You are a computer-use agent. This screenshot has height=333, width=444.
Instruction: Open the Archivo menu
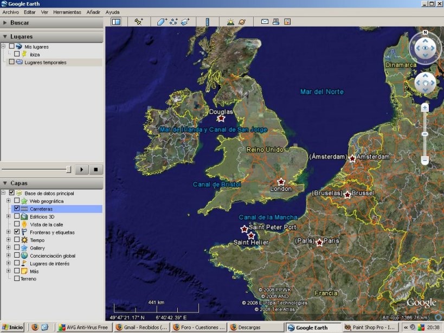[x=10, y=12]
